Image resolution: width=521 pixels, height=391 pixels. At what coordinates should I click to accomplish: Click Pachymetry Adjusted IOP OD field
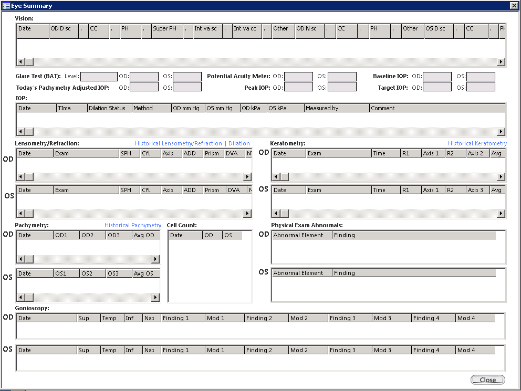144,87
